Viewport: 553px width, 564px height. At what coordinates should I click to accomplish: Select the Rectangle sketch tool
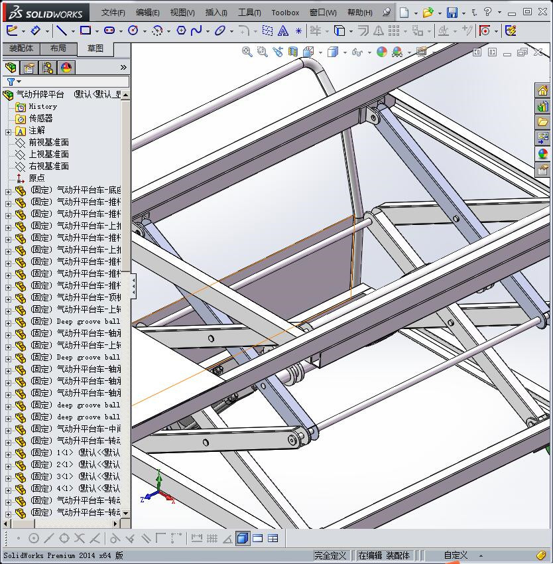coord(86,31)
